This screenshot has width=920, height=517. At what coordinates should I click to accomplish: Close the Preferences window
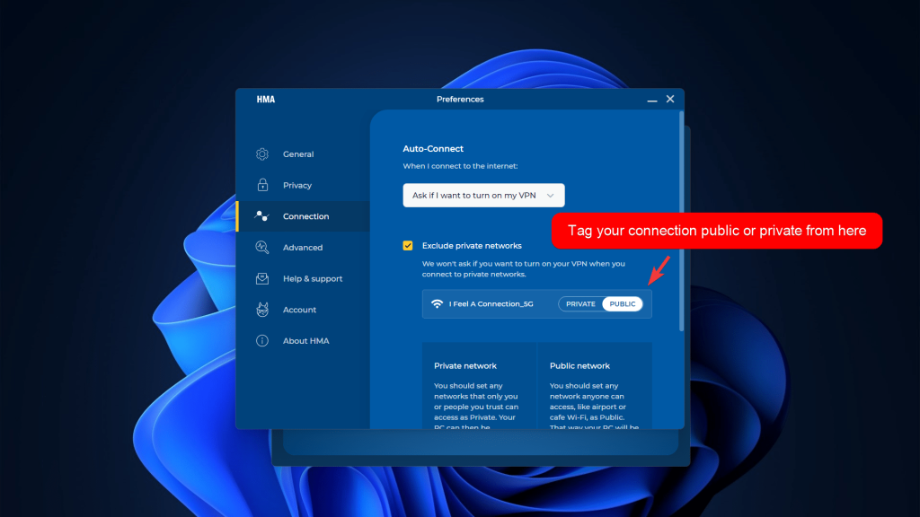point(670,99)
